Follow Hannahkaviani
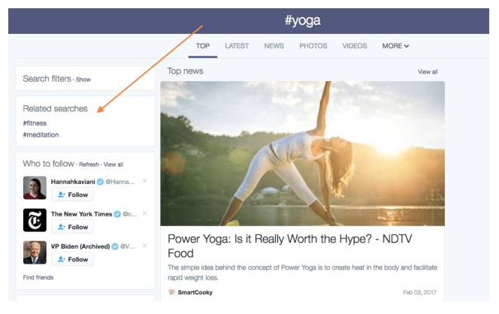Screen dimensions: 499x314 coord(72,195)
